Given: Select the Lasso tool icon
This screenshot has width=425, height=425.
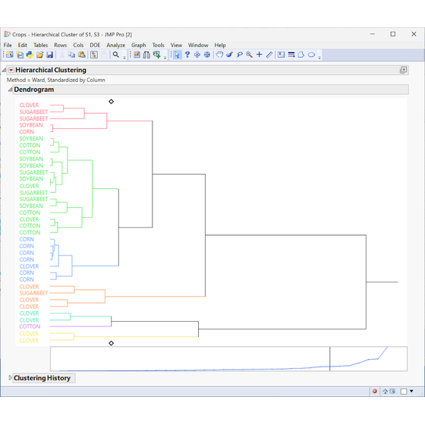Looking at the screenshot, I should click(239, 55).
